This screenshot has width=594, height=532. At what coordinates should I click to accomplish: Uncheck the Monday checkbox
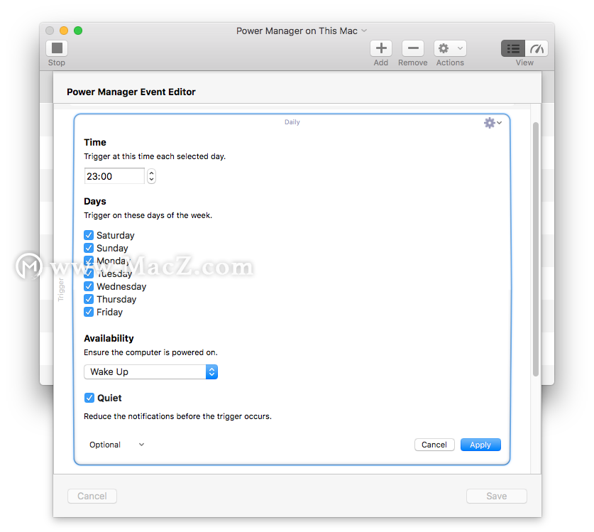[89, 261]
